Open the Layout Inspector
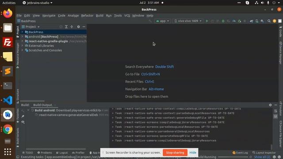The height and width of the screenshot is (159, 283). pos(264,153)
